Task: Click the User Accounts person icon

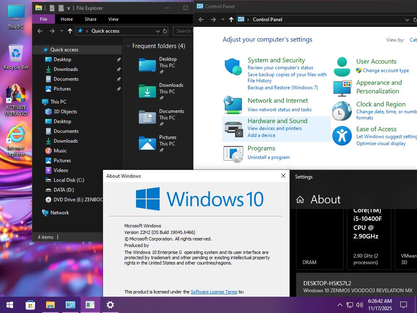Action: (342, 67)
